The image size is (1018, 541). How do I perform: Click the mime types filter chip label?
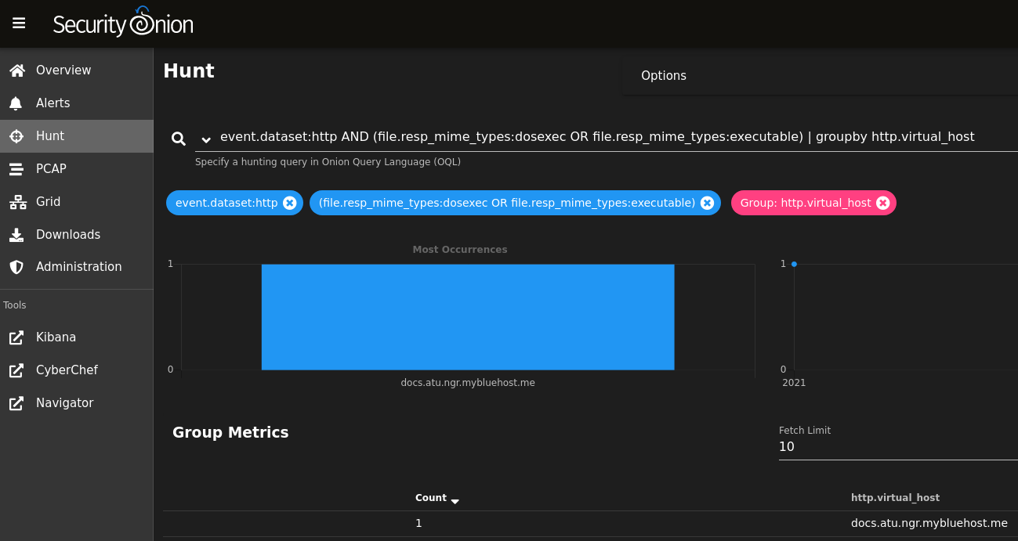pyautogui.click(x=507, y=203)
